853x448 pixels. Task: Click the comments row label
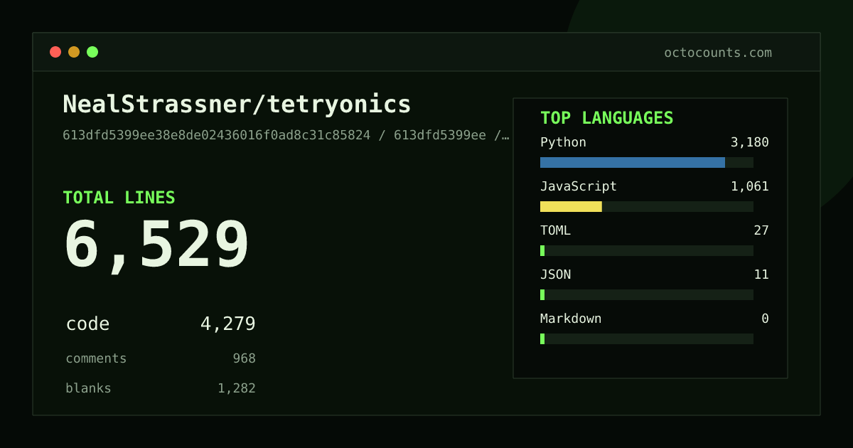coord(96,358)
